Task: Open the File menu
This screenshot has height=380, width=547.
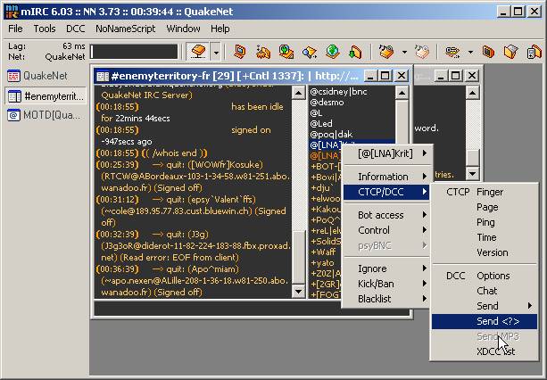Action: coord(15,29)
